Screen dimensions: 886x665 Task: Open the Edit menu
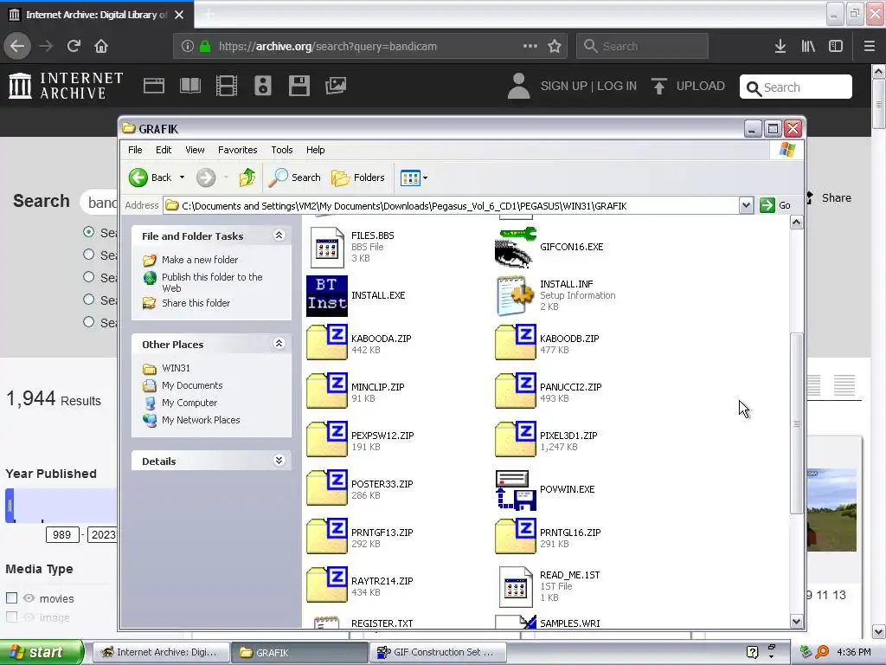[x=164, y=150]
